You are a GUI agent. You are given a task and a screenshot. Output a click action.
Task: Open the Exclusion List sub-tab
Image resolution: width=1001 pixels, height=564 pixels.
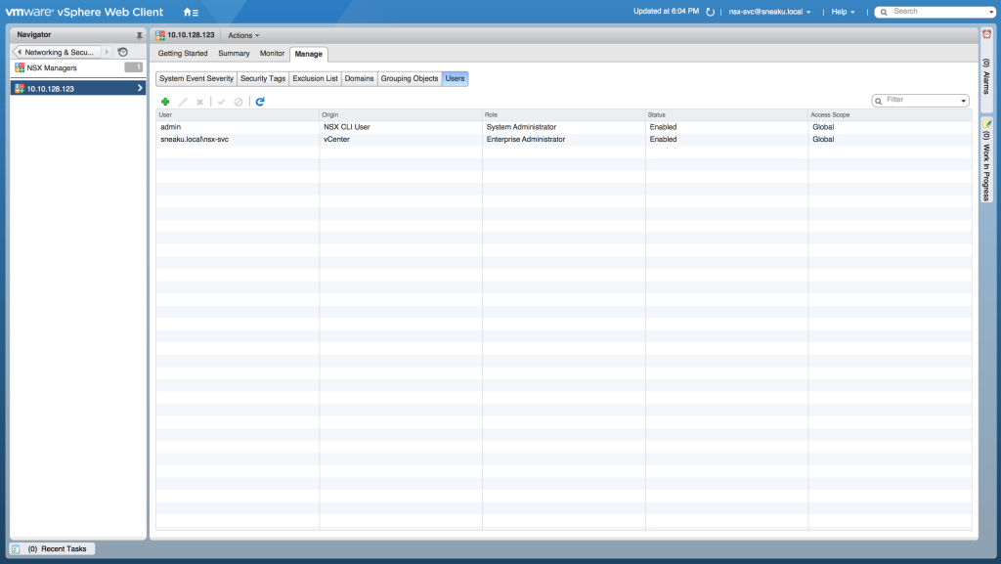pyautogui.click(x=315, y=78)
